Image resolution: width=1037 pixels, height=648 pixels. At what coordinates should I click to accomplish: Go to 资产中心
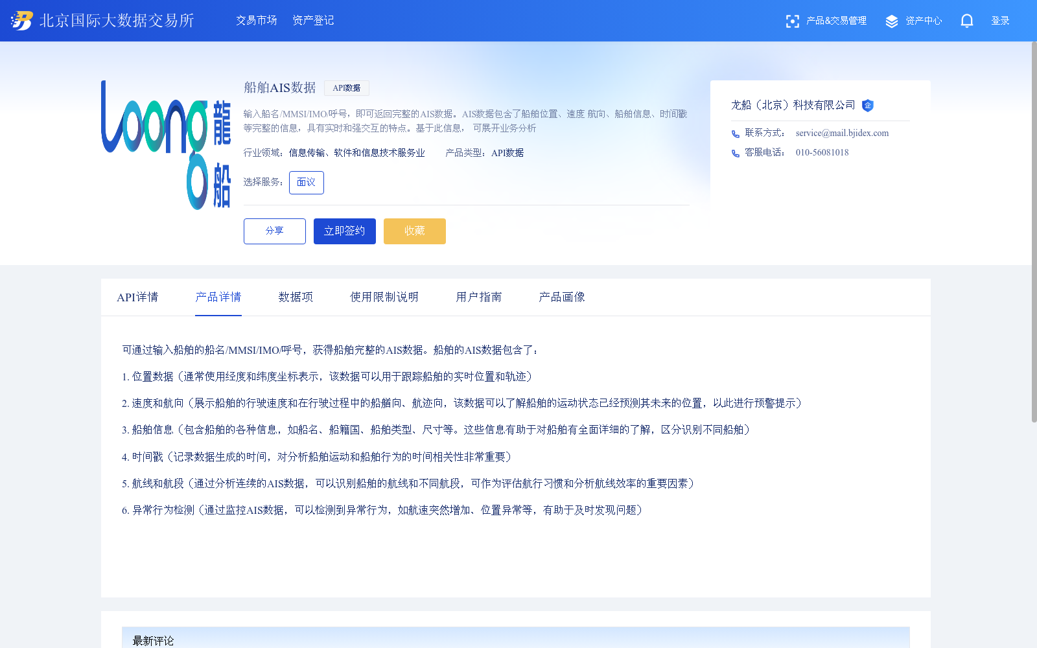click(x=924, y=21)
